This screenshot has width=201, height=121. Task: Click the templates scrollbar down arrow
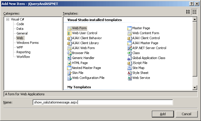pyautogui.click(x=195, y=87)
